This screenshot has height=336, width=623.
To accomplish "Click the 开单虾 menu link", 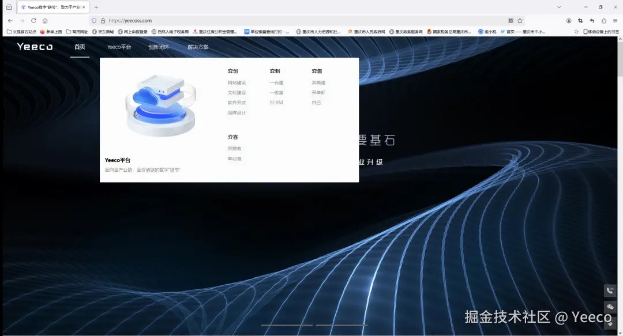I will coord(318,93).
